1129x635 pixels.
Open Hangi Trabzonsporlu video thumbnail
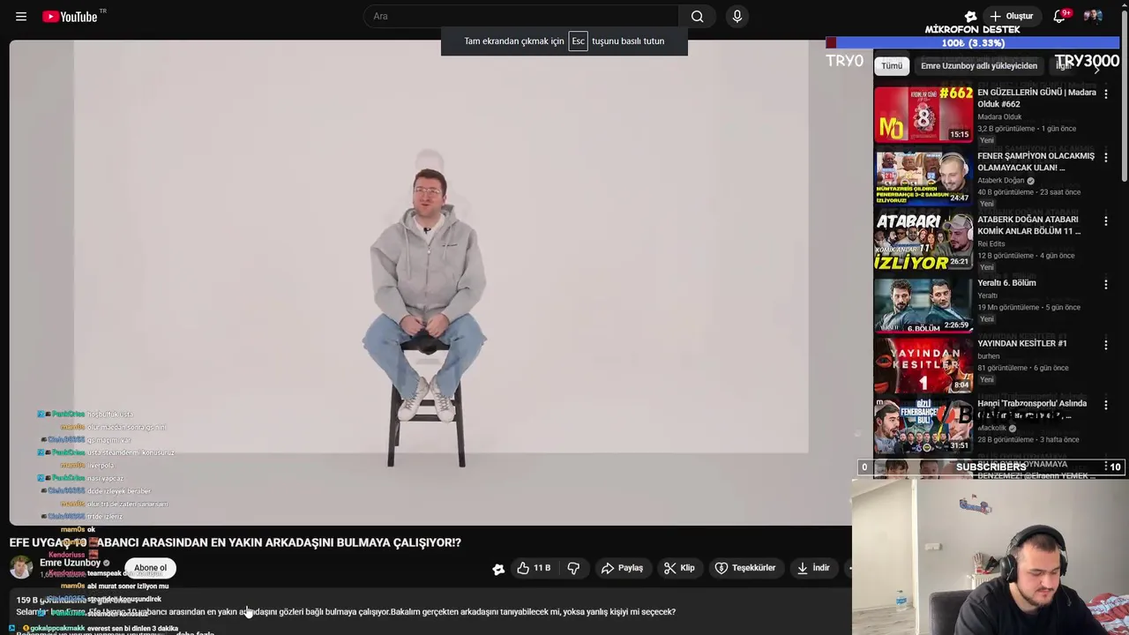pyautogui.click(x=923, y=426)
